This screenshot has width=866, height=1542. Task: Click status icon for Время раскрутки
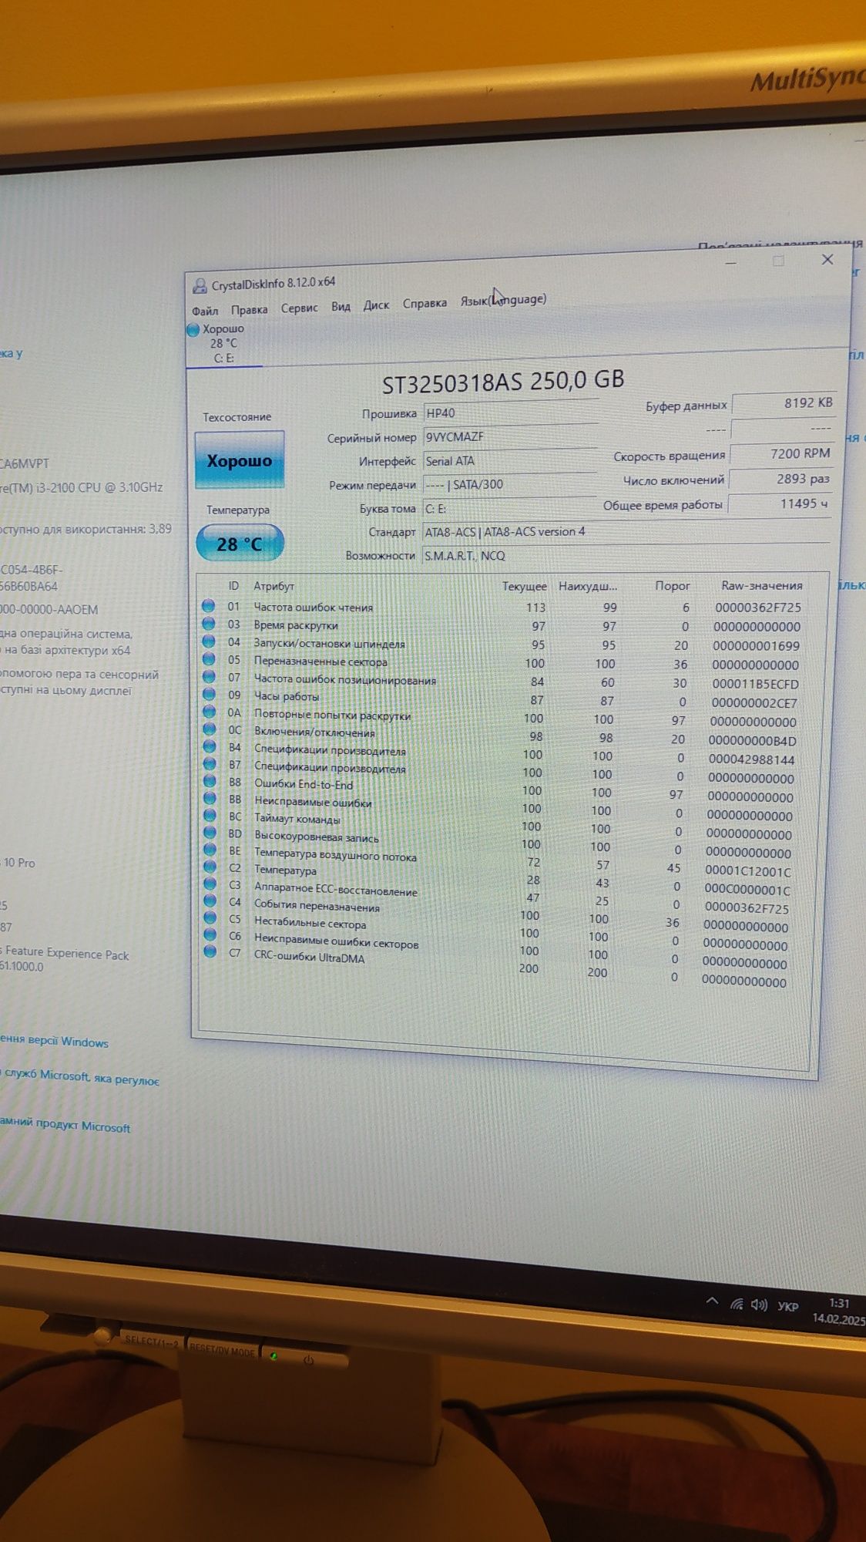pos(209,624)
